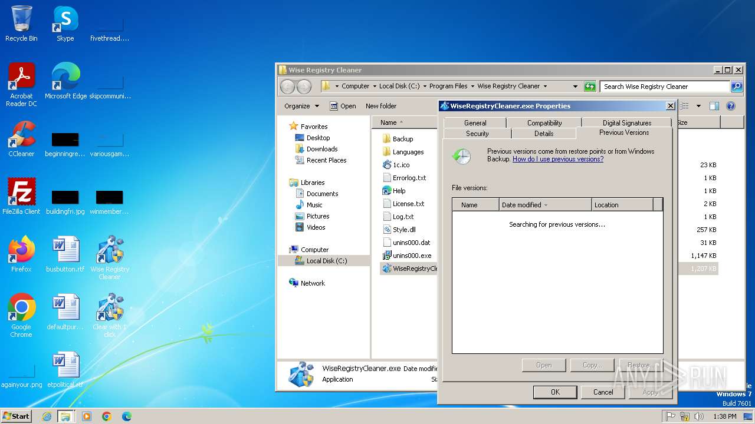Select etpolitical.rtf desktop file
Viewport: 755px width, 424px height.
[65, 370]
